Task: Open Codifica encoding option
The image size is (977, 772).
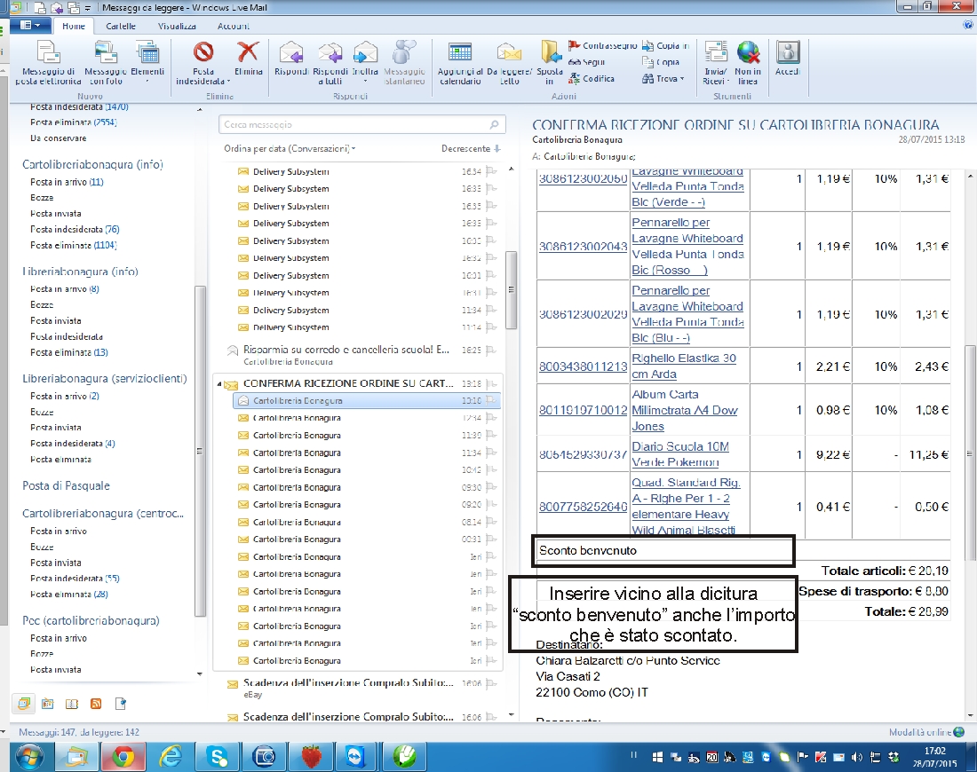Action: click(x=592, y=78)
